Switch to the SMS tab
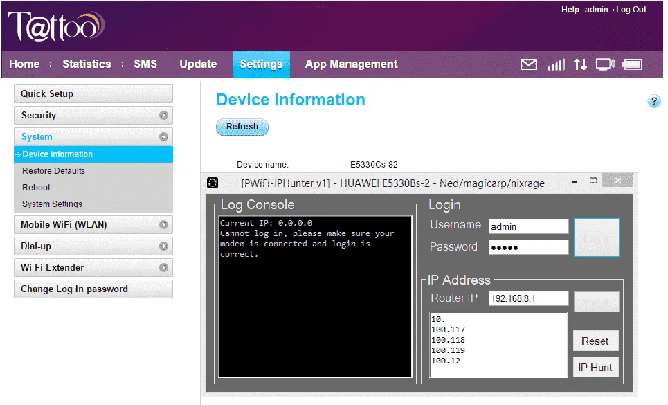The height and width of the screenshot is (405, 668). pyautogui.click(x=145, y=64)
